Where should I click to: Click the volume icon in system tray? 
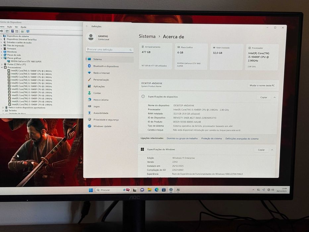click(x=273, y=190)
